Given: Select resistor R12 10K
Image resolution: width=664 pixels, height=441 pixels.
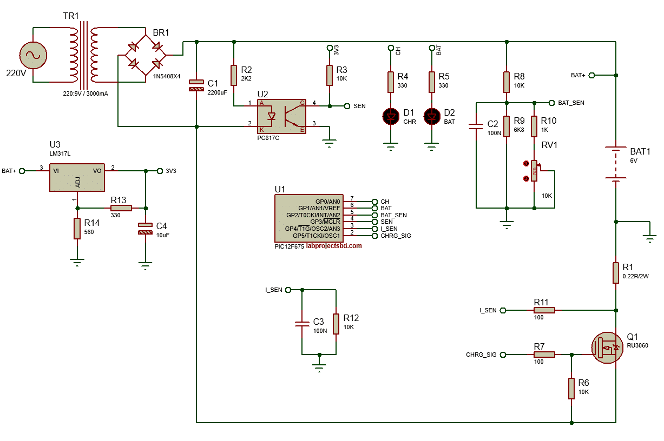Looking at the screenshot, I should click(x=336, y=324).
